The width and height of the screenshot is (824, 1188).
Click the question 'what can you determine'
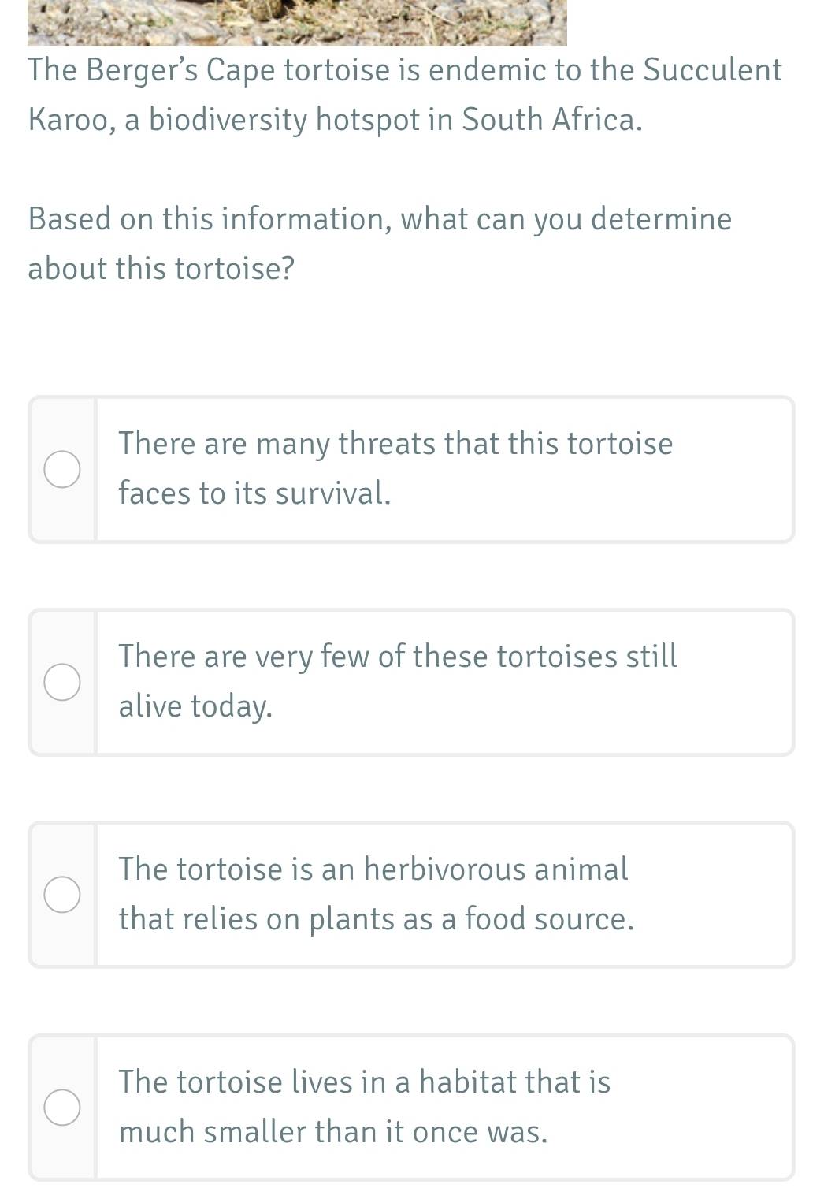click(566, 219)
